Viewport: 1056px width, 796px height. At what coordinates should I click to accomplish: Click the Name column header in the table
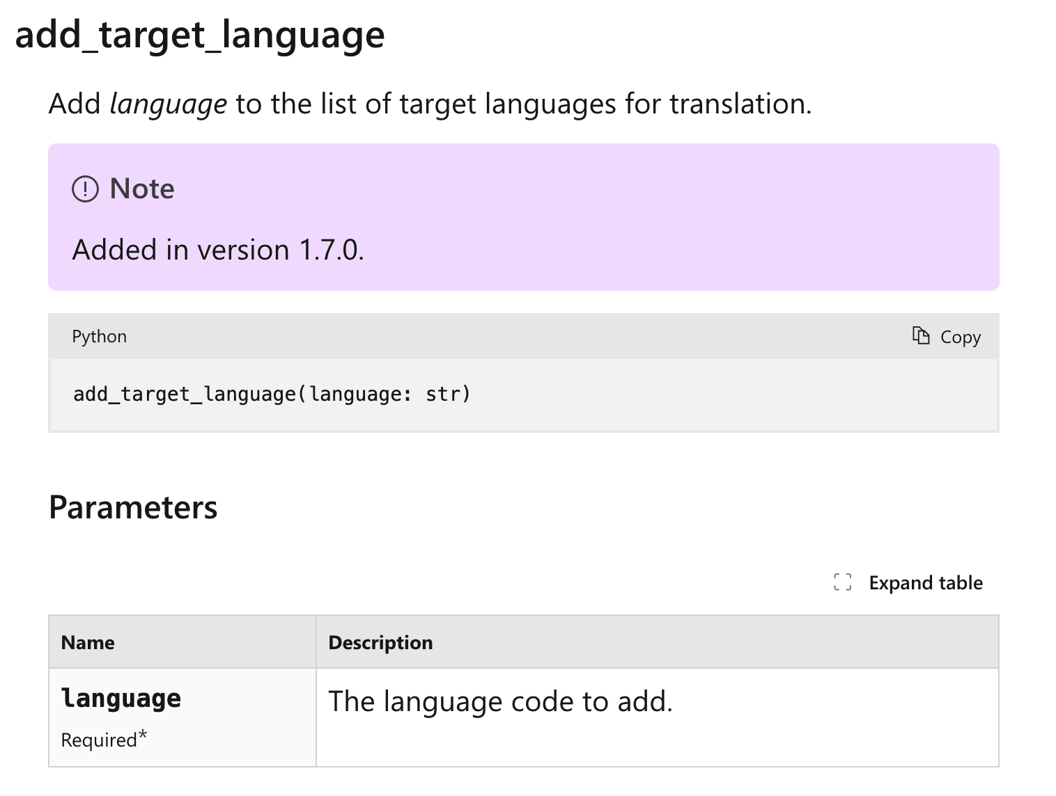pyautogui.click(x=88, y=642)
